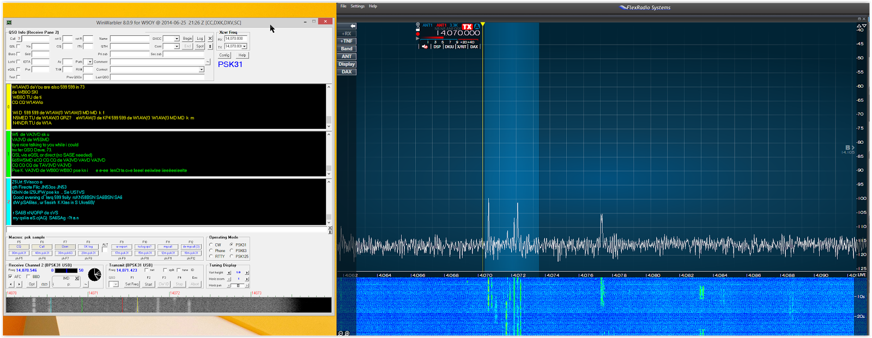Open the Band panel in FlexRadio
This screenshot has height=338, width=872.
coord(347,48)
